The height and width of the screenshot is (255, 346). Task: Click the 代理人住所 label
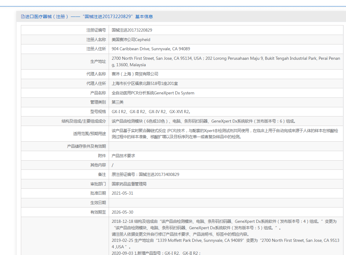coord(96,83)
